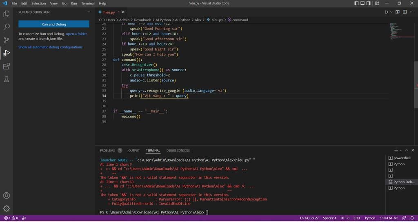Image resolution: width=418 pixels, height=222 pixels.
Task: Select the hieu.py editor tab
Action: coord(111,12)
